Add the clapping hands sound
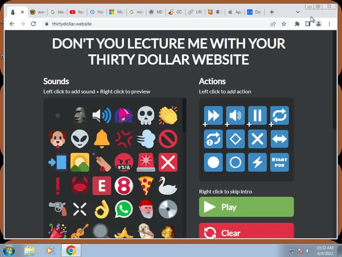Screen dimensions: 342x257 click(x=168, y=115)
